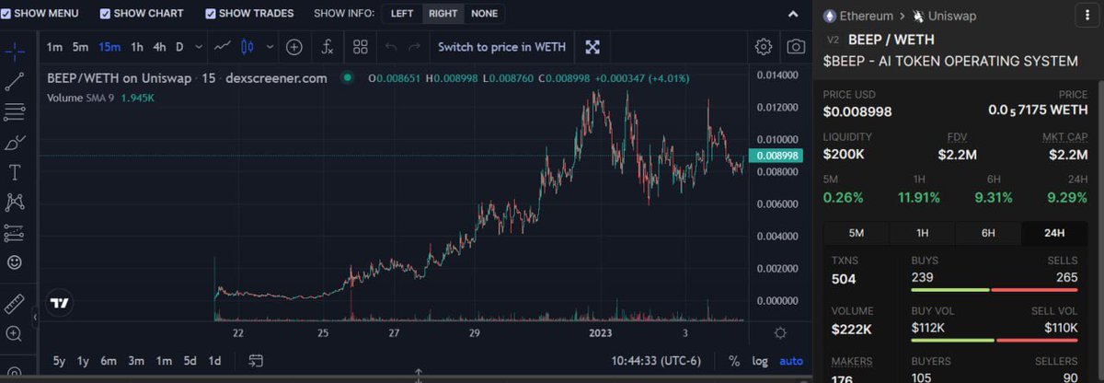Set date range to 6m

(109, 361)
